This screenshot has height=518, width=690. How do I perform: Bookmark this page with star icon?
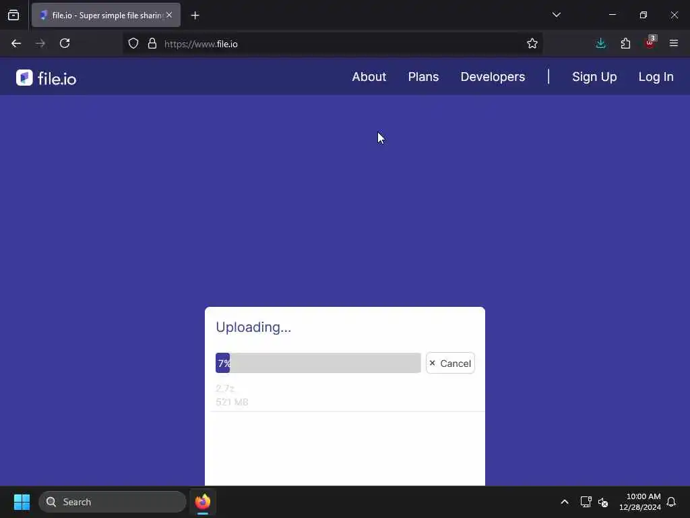coord(532,44)
